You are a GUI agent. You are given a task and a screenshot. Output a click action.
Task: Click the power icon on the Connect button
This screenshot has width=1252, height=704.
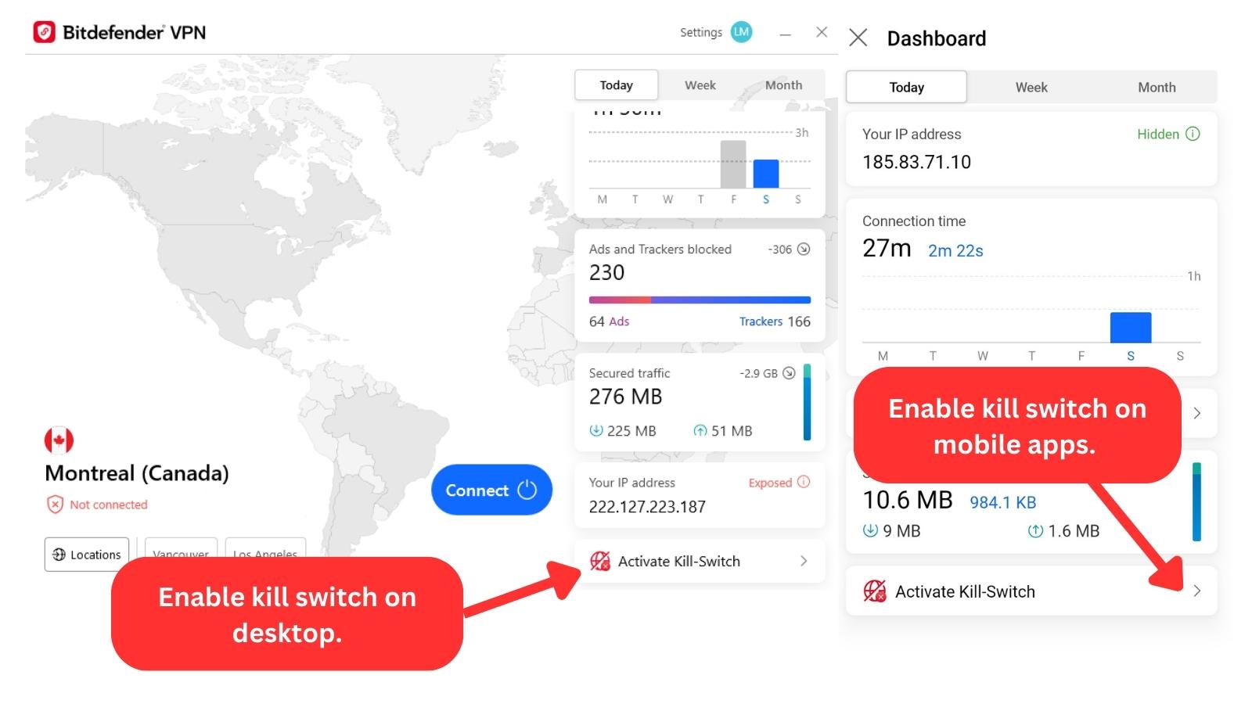tap(527, 490)
